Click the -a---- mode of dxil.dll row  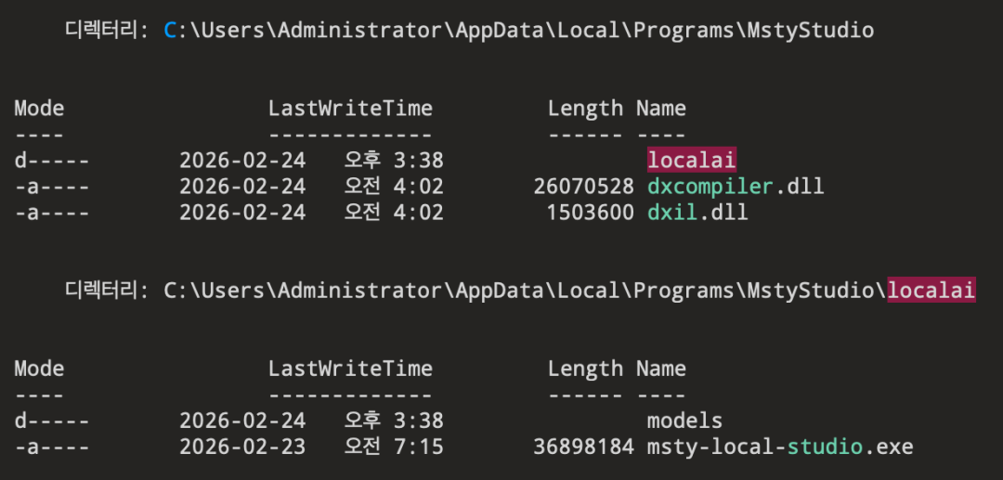tap(52, 213)
